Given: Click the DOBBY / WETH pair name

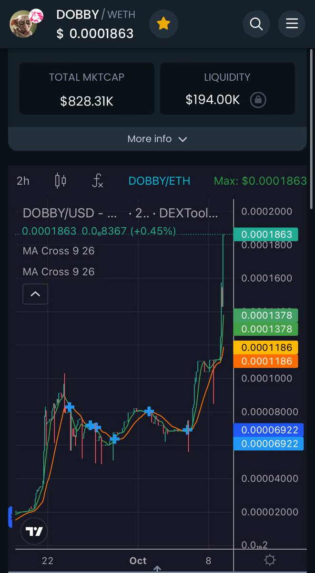Looking at the screenshot, I should pos(96,14).
